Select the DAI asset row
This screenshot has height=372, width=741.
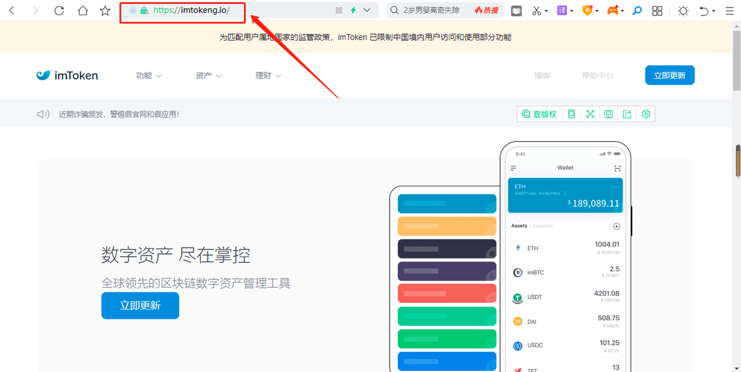(x=565, y=321)
